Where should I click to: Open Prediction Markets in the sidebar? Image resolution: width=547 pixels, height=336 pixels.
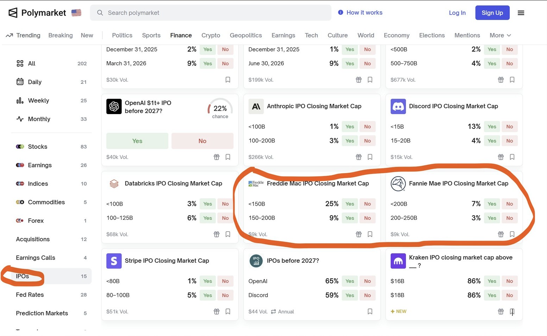51,313
